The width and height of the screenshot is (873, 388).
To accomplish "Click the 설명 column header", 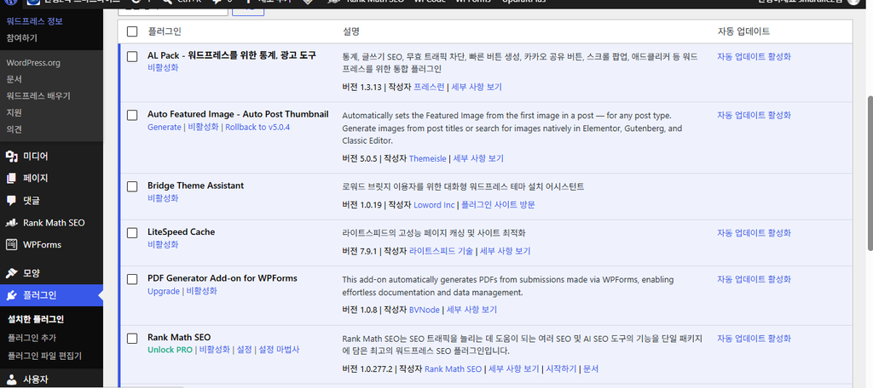I will pyautogui.click(x=350, y=31).
